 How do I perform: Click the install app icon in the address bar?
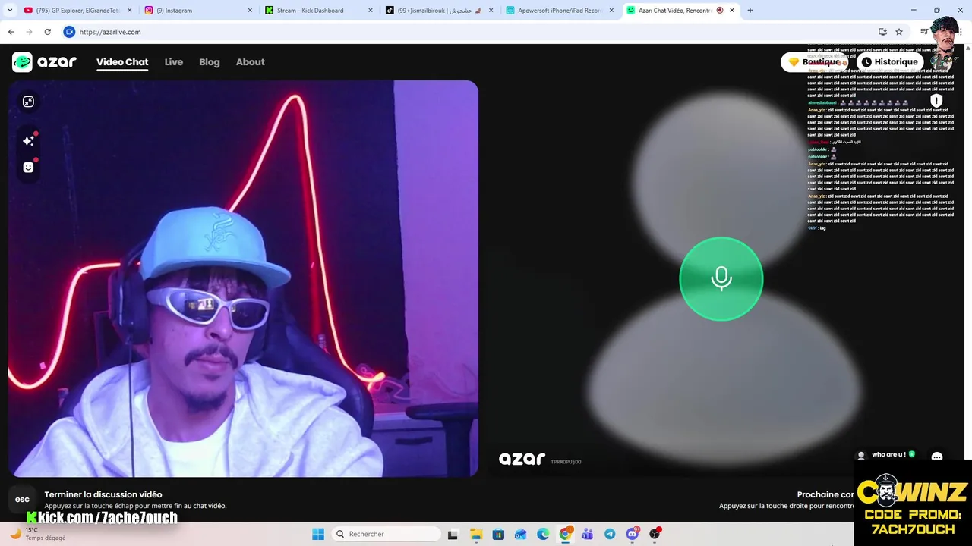882,32
